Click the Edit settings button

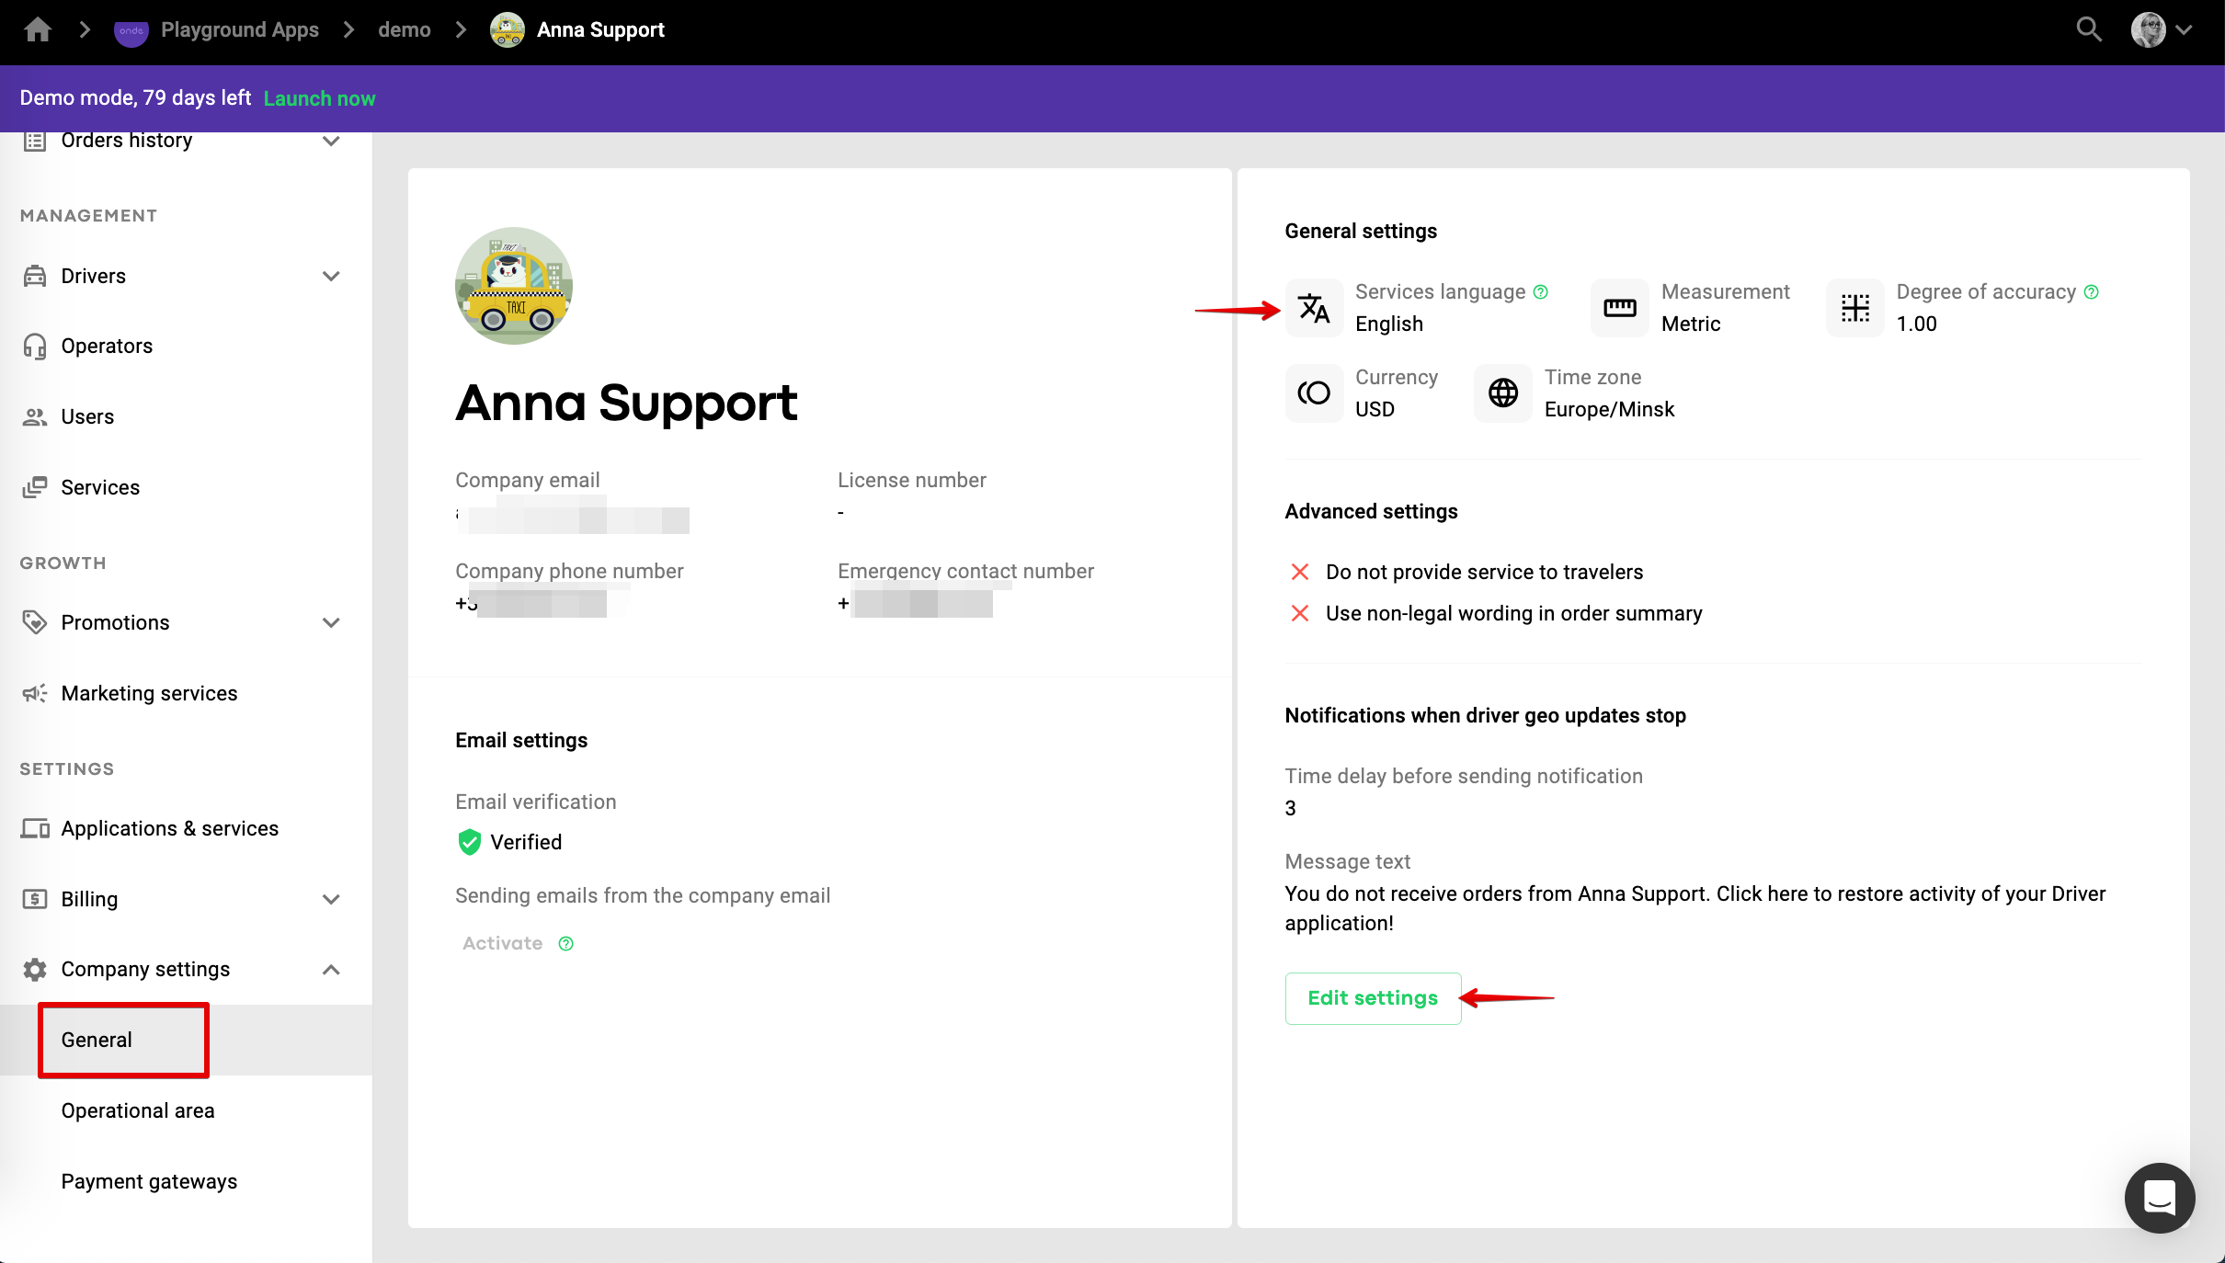click(x=1372, y=998)
